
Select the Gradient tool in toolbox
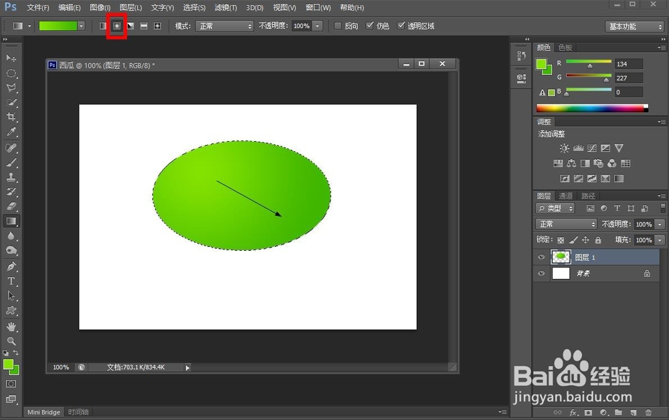point(11,221)
